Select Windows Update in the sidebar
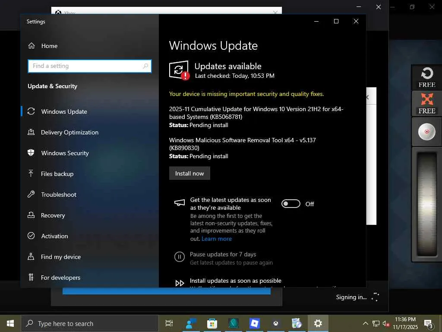The width and height of the screenshot is (442, 332). pos(64,112)
